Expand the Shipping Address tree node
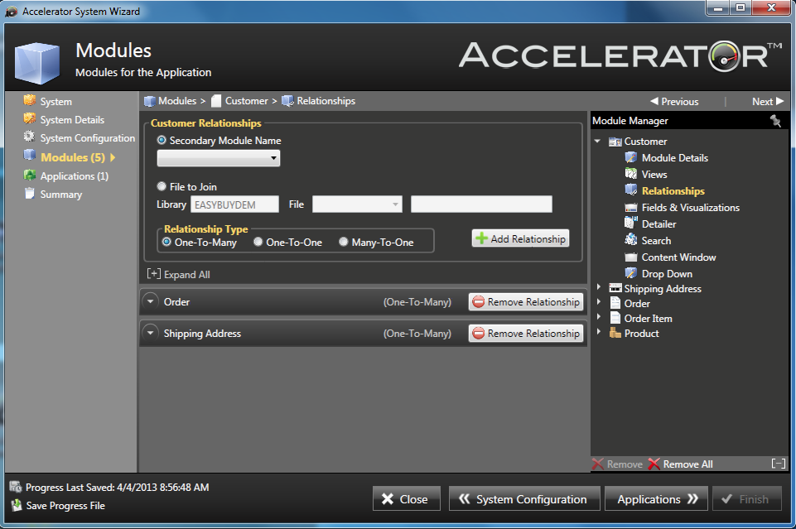This screenshot has height=529, width=796. pyautogui.click(x=599, y=287)
